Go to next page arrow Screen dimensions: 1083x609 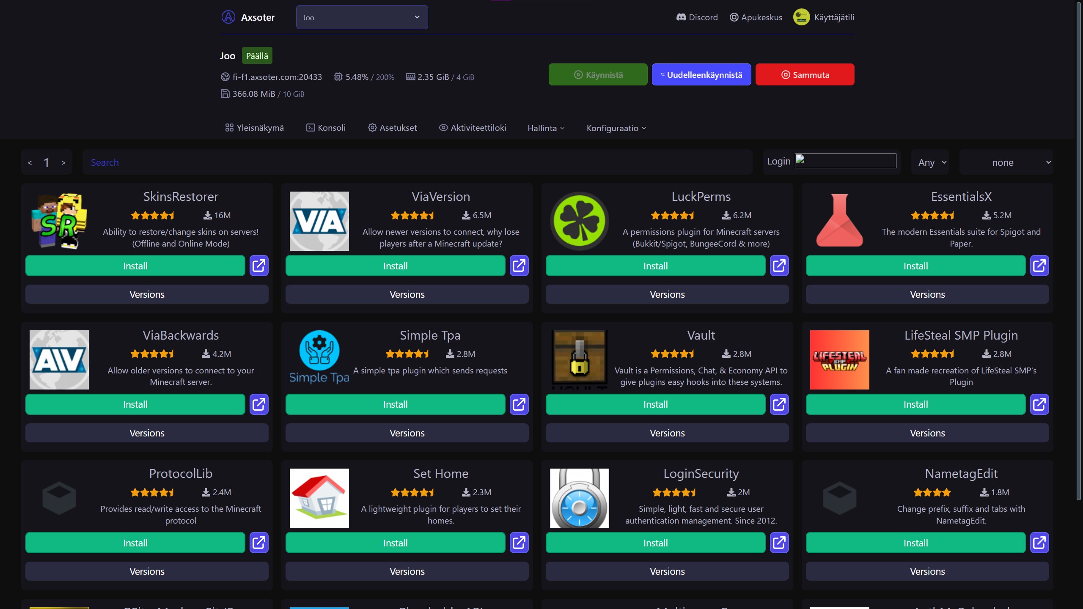coord(63,163)
